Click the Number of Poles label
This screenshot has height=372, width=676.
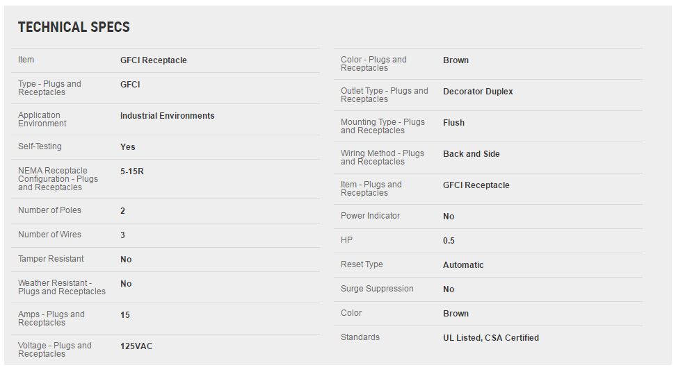click(49, 210)
